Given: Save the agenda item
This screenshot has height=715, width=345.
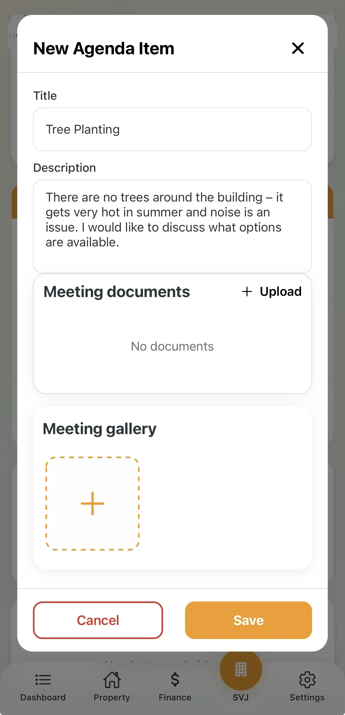Looking at the screenshot, I should click(248, 620).
